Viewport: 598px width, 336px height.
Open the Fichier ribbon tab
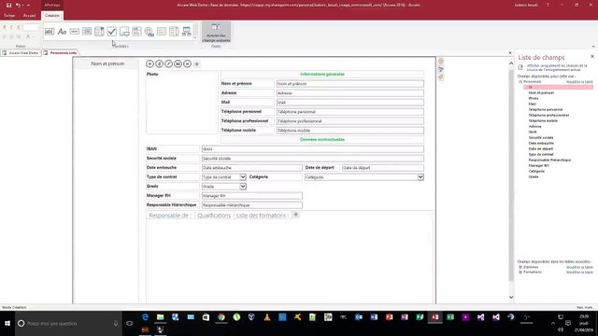(9, 16)
